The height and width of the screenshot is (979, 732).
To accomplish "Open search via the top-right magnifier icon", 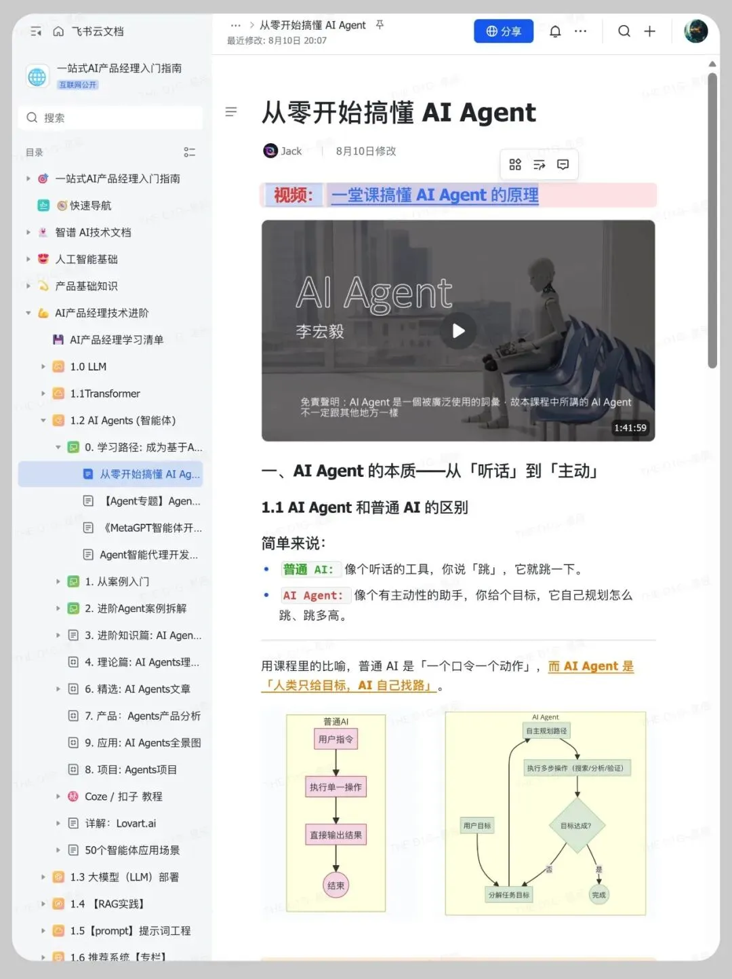I will click(x=624, y=31).
